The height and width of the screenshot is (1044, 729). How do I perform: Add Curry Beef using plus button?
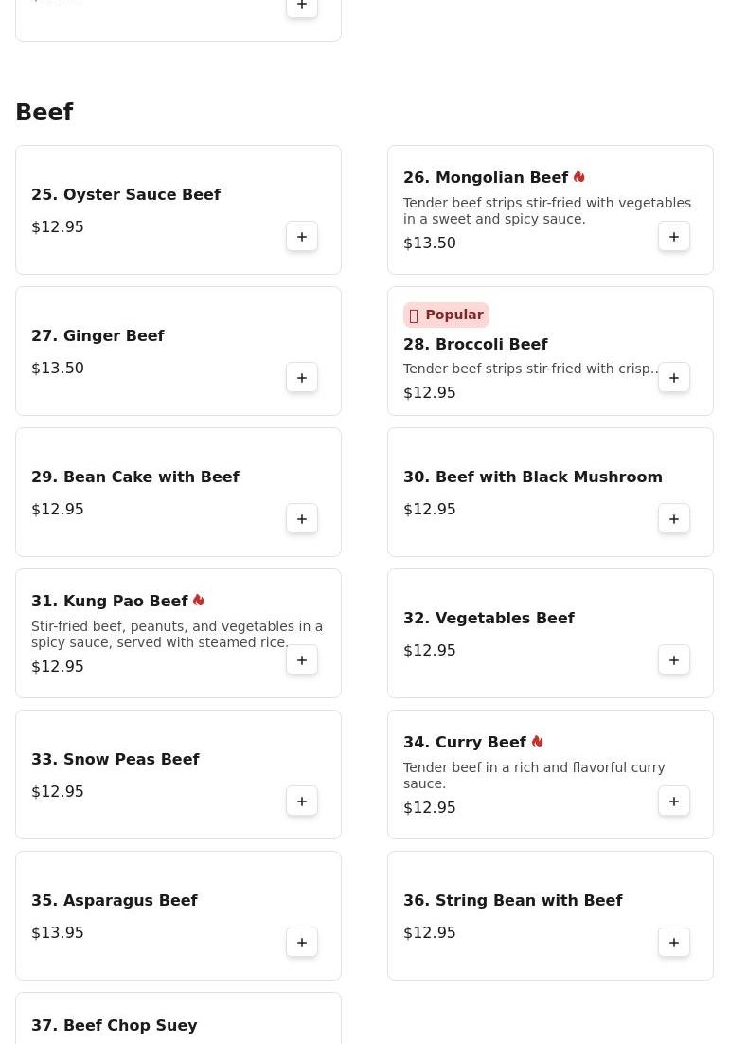pyautogui.click(x=674, y=801)
